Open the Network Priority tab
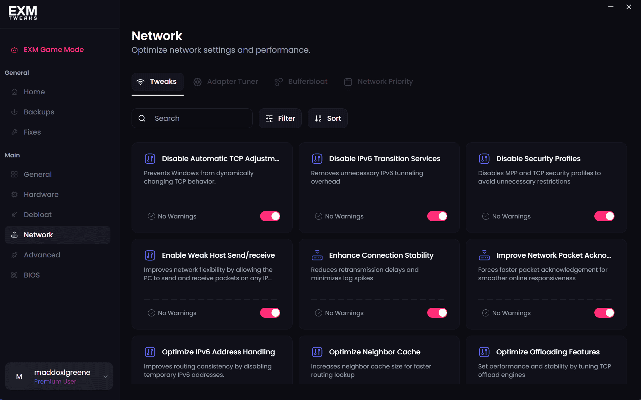 coord(379,82)
